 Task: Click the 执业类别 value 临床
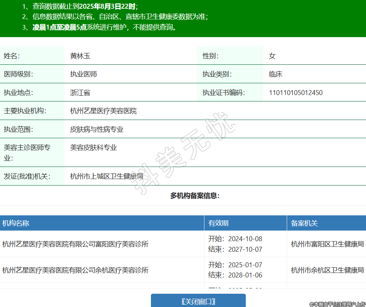tap(275, 74)
